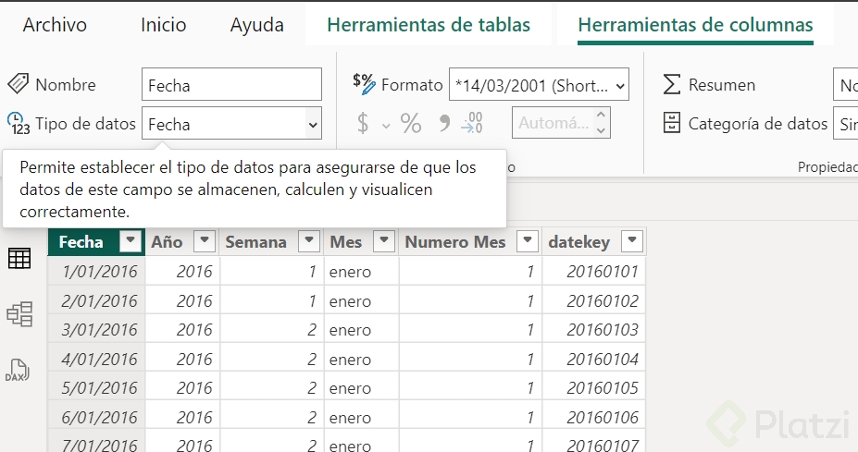Open the Semana column filter dropdown

[x=309, y=242]
